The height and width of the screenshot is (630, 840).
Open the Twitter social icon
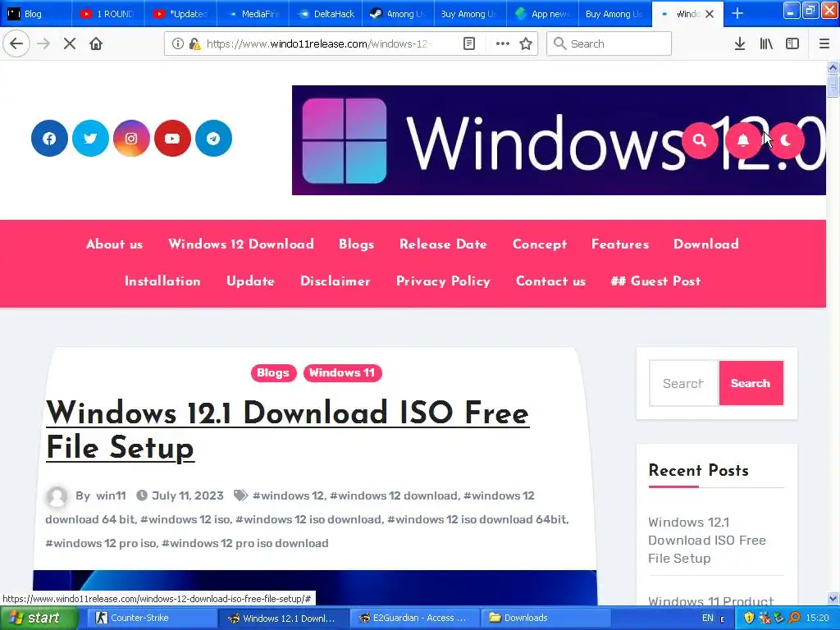[x=90, y=139]
